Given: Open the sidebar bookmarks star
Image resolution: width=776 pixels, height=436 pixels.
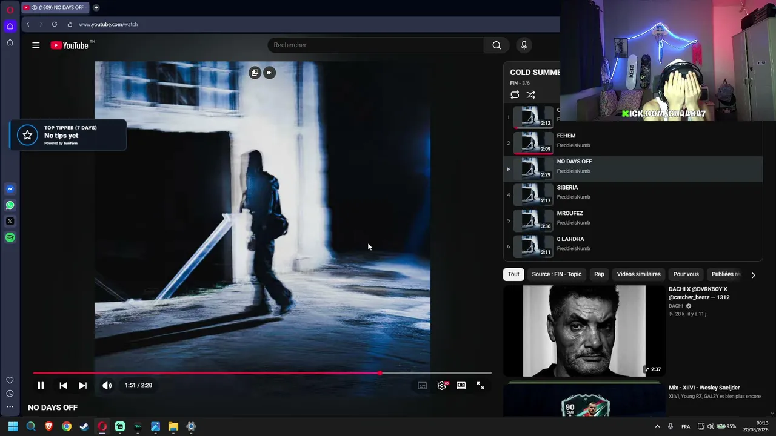Looking at the screenshot, I should pyautogui.click(x=10, y=42).
